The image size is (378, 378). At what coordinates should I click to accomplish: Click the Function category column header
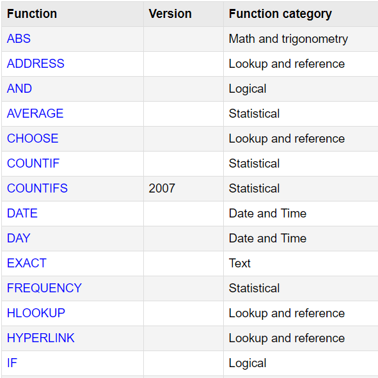[x=280, y=14]
